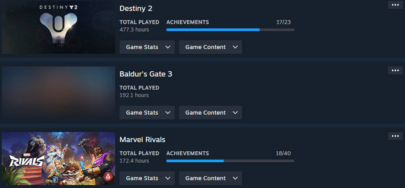Expand Game Content dropdown for Baldur's Gate 3

pos(211,113)
